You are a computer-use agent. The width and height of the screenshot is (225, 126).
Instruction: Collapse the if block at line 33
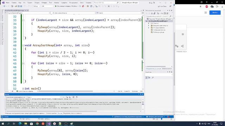(23, 20)
